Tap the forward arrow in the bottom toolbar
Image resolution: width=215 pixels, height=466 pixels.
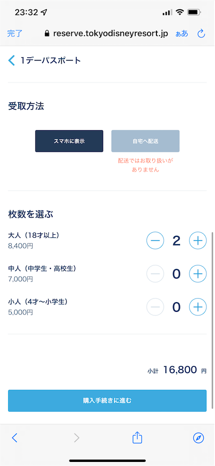coord(77,437)
